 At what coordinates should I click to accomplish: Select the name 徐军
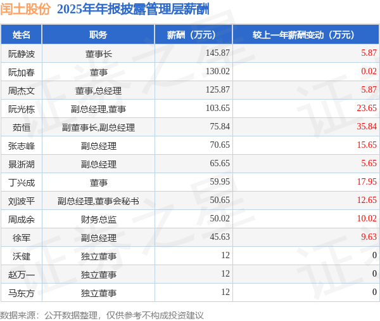22,238
